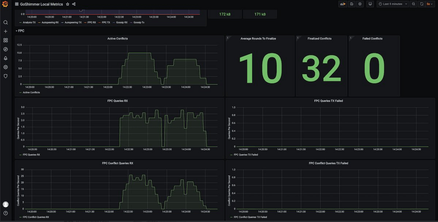Open FPC Conflict Queries RX panel title menu
The height and width of the screenshot is (222, 438).
click(117, 163)
